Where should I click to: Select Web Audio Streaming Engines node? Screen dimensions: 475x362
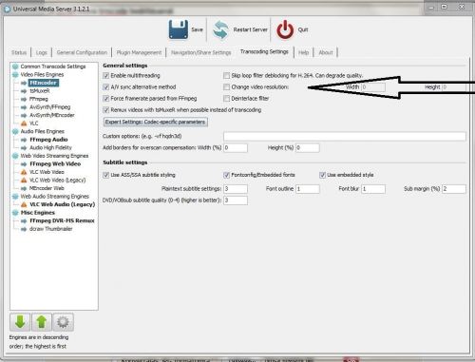pyautogui.click(x=55, y=197)
